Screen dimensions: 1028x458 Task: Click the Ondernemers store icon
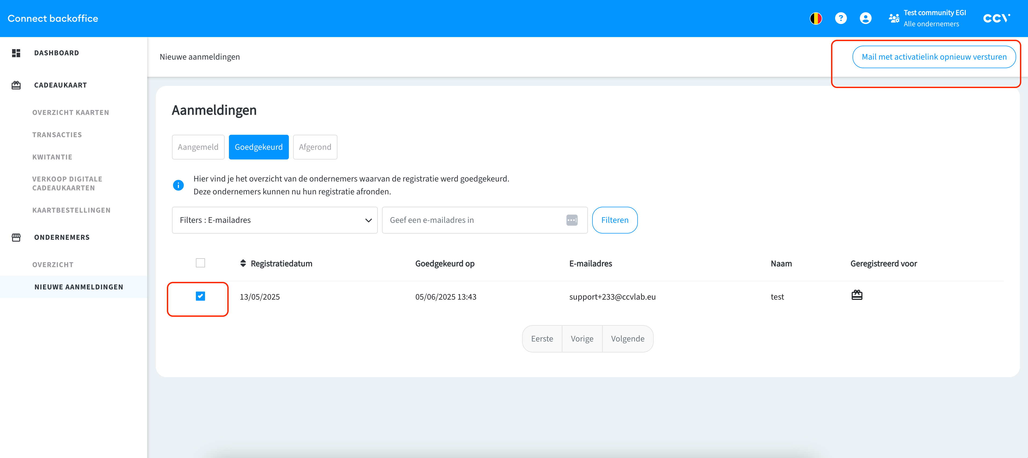[x=16, y=238]
